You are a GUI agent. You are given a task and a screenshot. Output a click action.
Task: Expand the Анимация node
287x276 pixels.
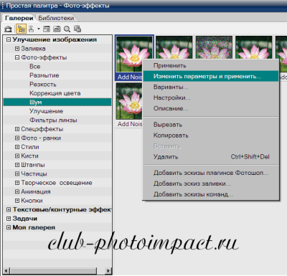point(17,191)
